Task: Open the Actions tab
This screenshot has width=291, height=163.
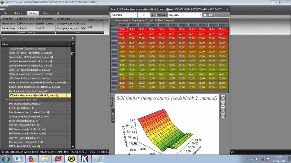Action: [x=18, y=13]
